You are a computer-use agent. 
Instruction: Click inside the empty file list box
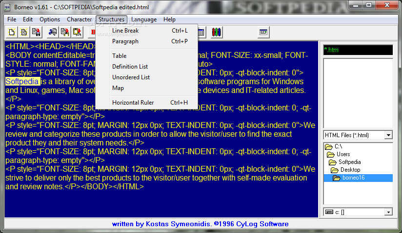[358, 93]
